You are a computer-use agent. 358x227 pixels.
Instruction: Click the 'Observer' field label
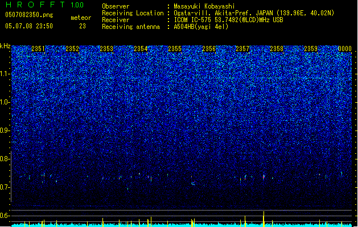pos(116,6)
